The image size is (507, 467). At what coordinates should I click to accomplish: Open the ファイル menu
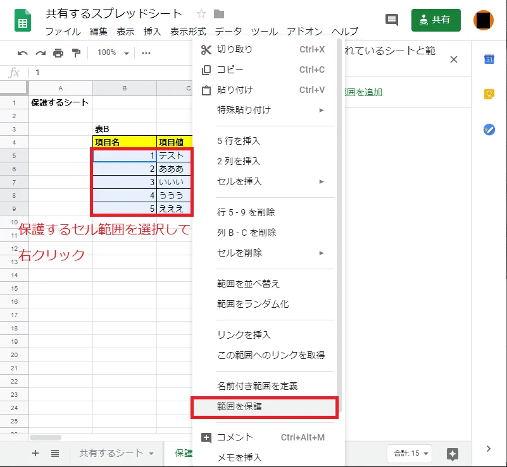click(x=63, y=32)
